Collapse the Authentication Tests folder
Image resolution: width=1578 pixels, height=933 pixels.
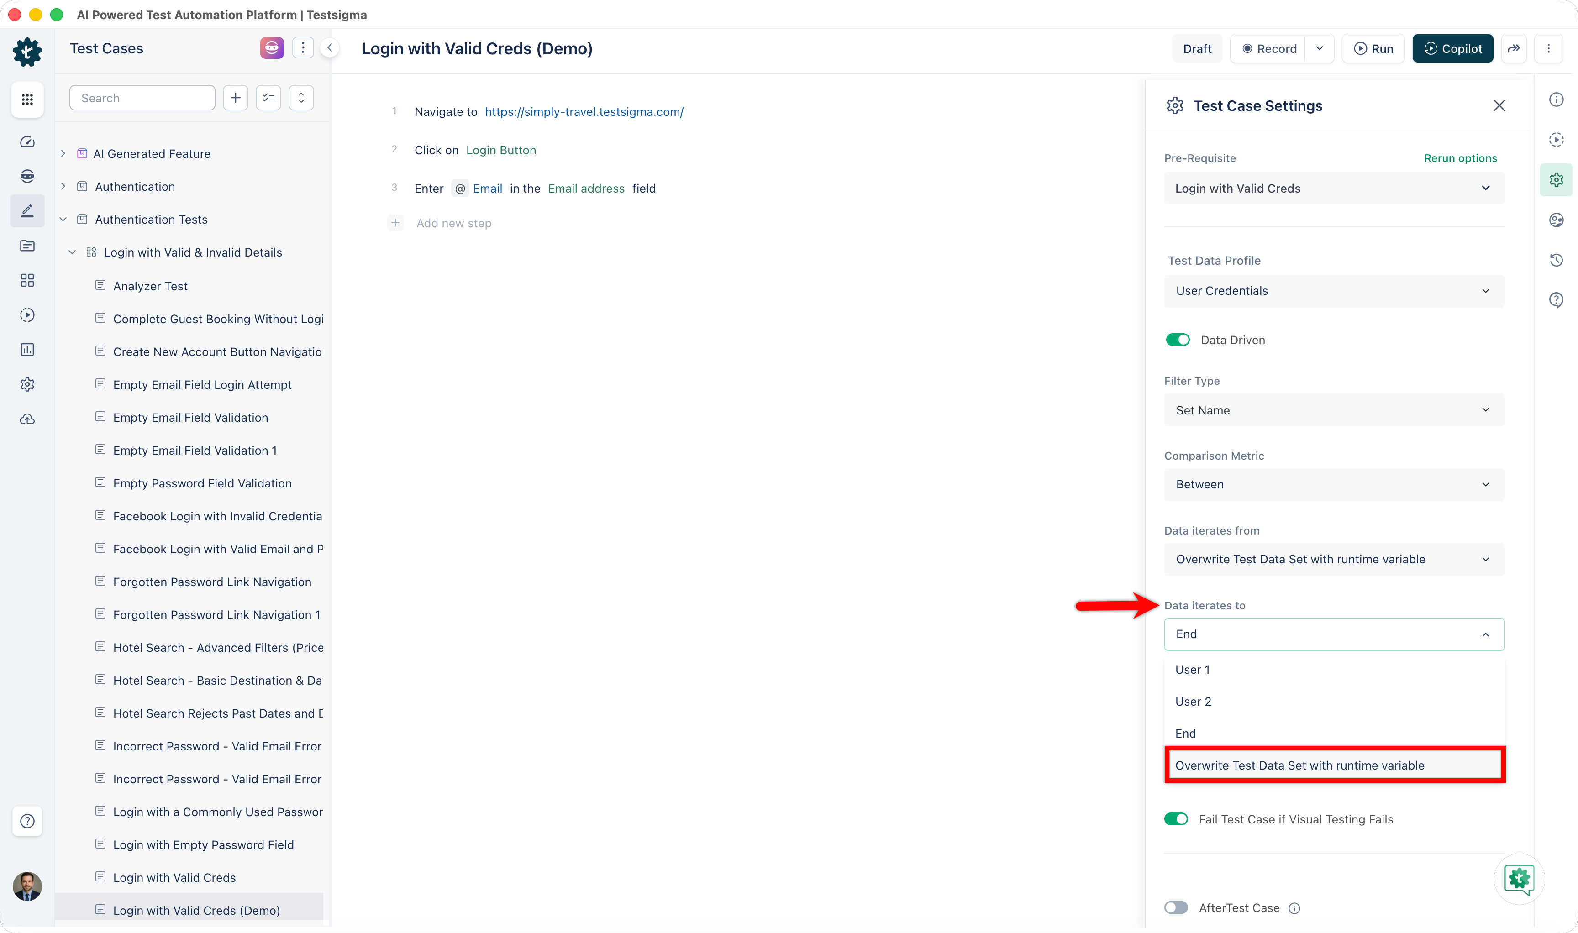coord(63,220)
